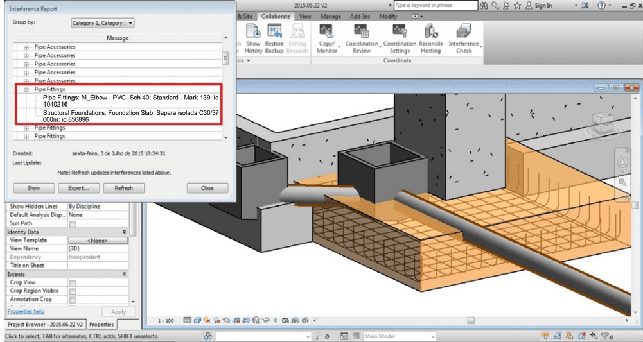
Task: Switch to Modify ribbon tab
Action: [x=388, y=17]
